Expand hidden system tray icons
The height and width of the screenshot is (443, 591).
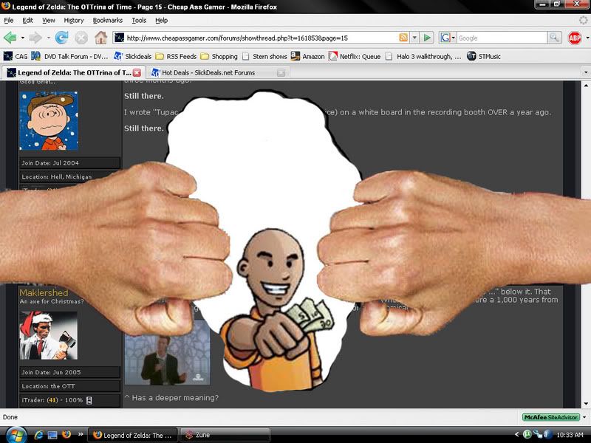[x=516, y=435]
